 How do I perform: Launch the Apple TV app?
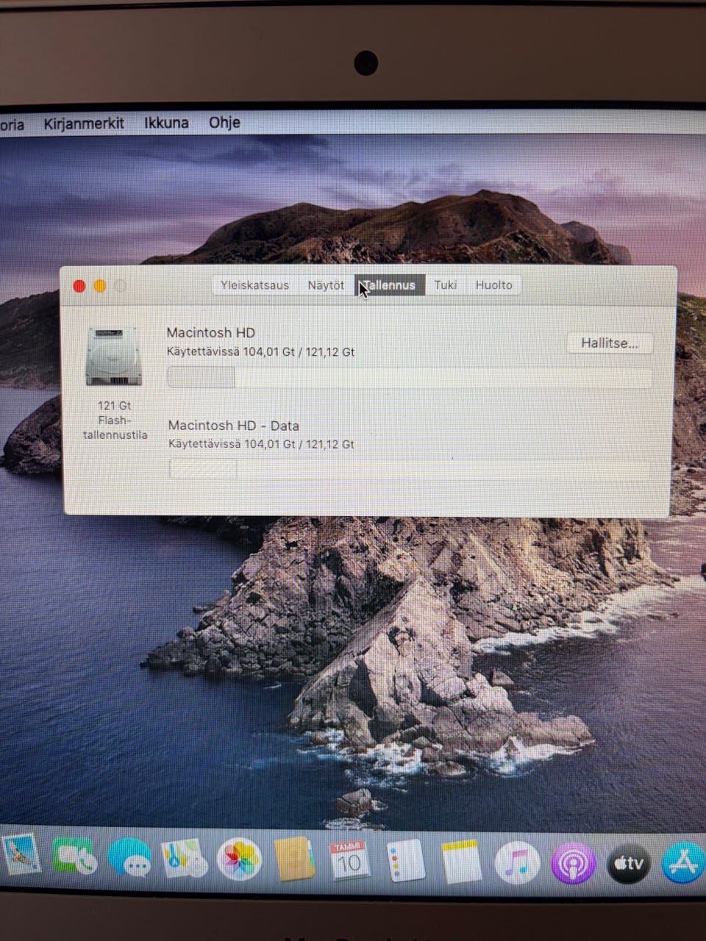tap(629, 864)
